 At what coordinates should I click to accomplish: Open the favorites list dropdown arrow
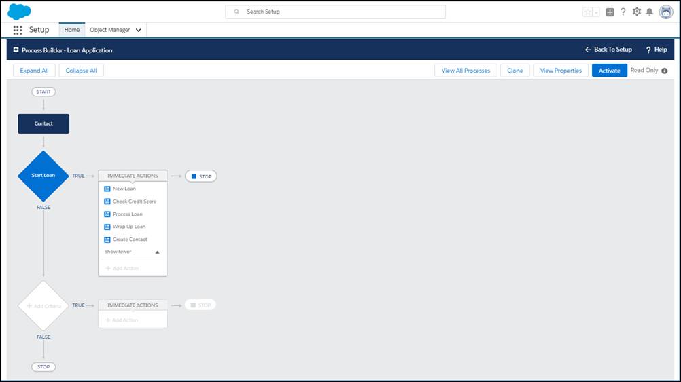596,12
